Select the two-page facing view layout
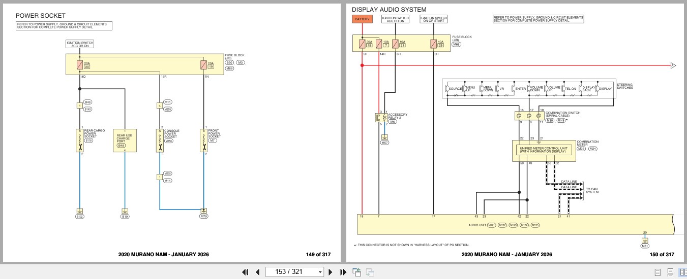 tap(682, 272)
